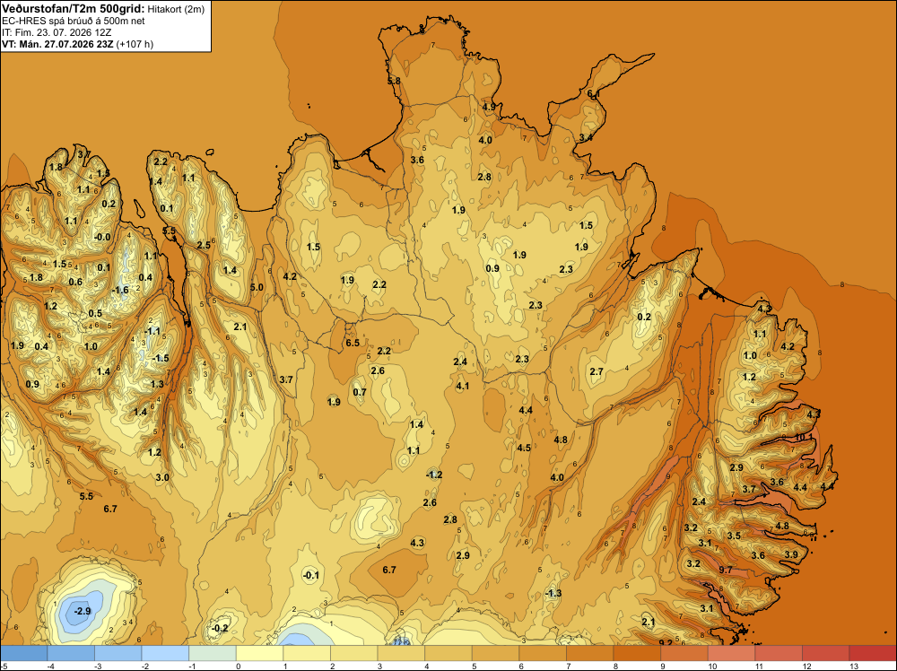
Task: Select the forecast offset "(+107 h)"
Action: click(135, 44)
